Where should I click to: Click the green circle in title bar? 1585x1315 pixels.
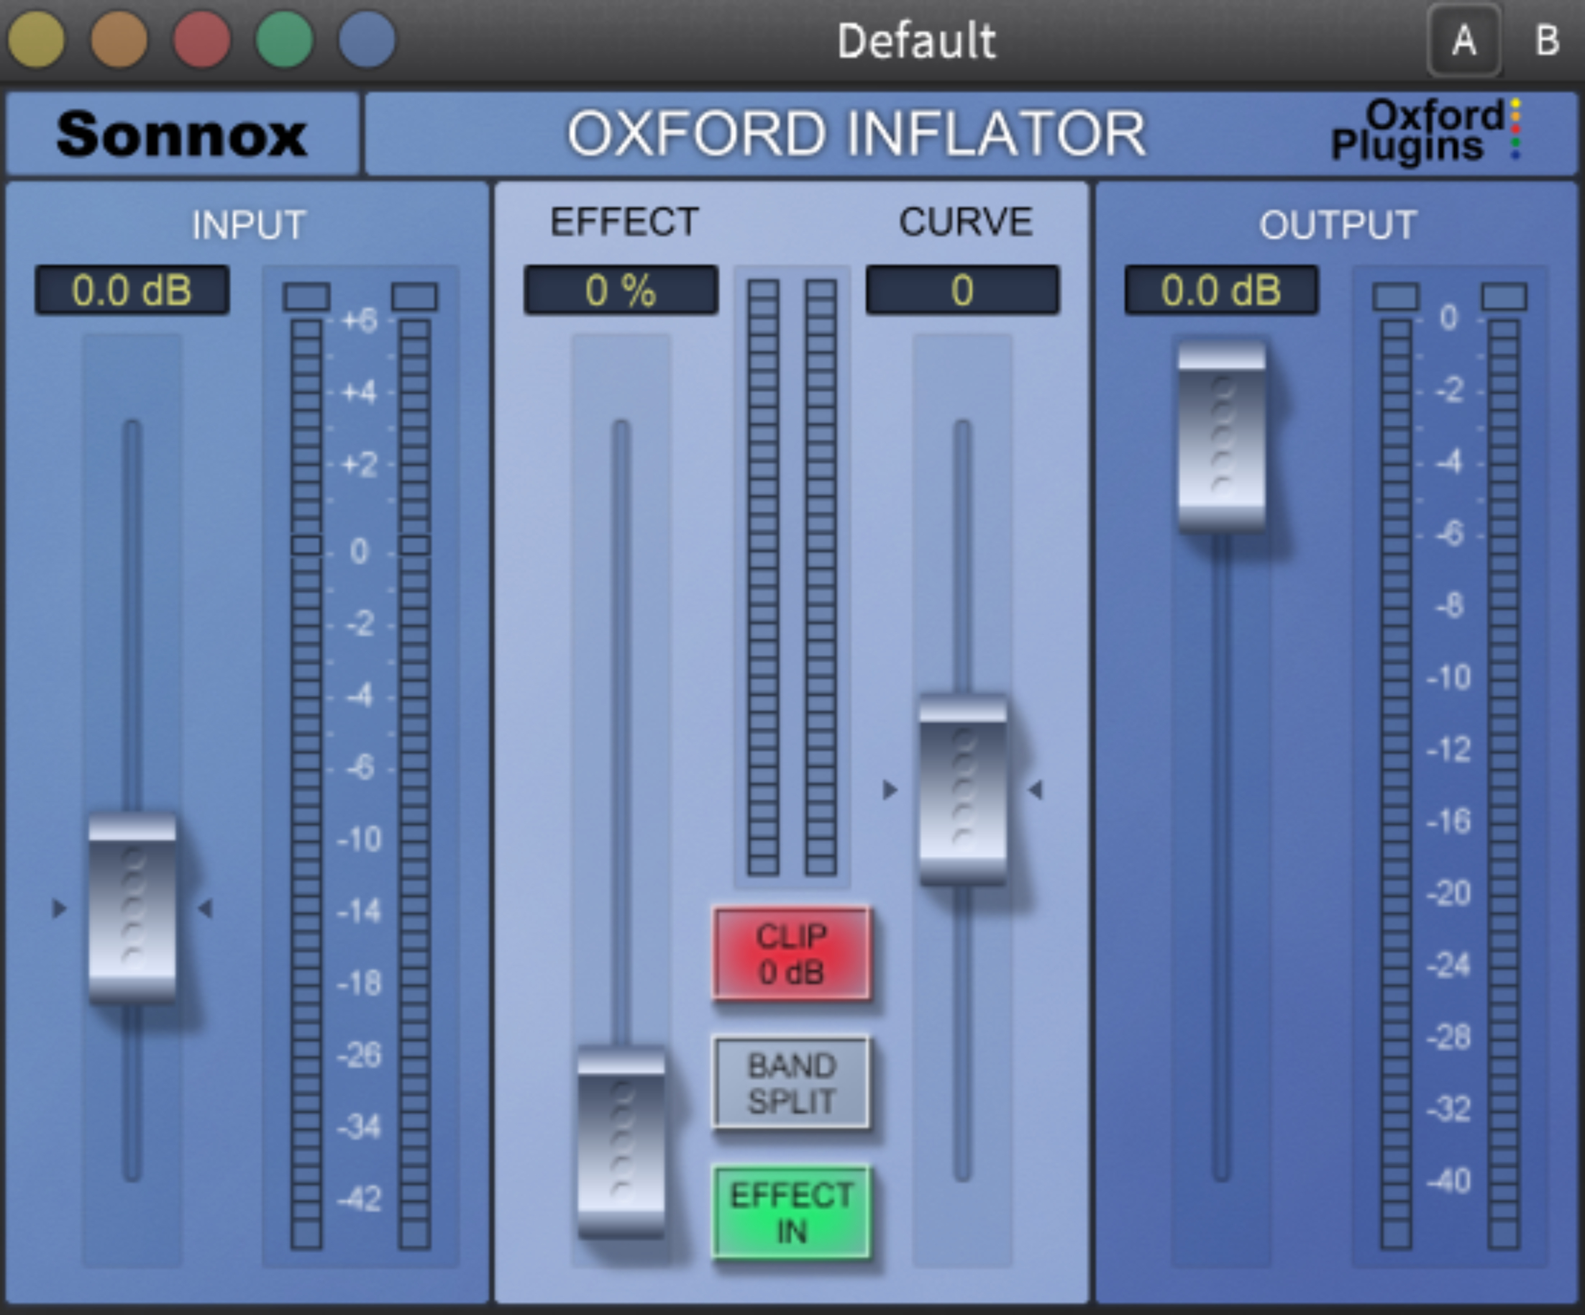tap(284, 40)
